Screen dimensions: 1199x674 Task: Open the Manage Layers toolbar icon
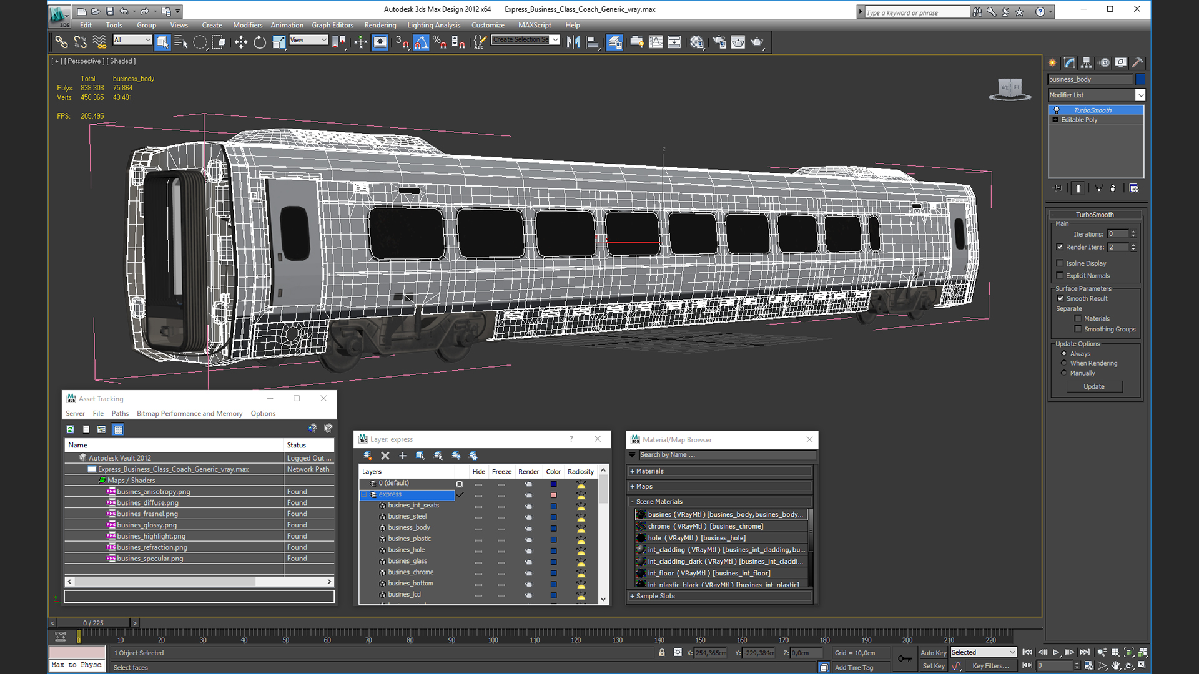tap(614, 42)
